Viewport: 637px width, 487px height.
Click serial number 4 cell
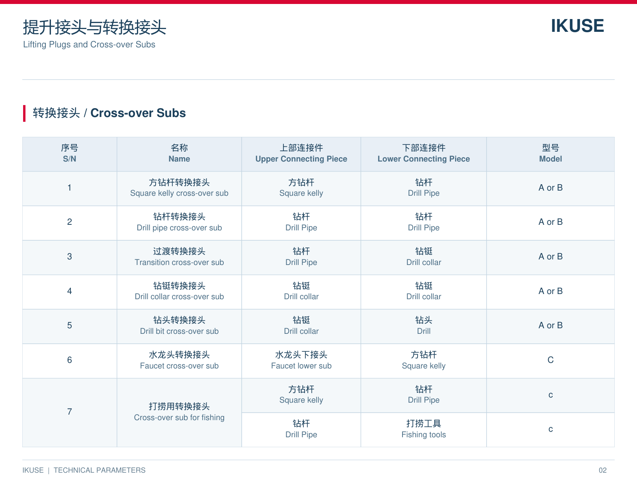coord(70,292)
